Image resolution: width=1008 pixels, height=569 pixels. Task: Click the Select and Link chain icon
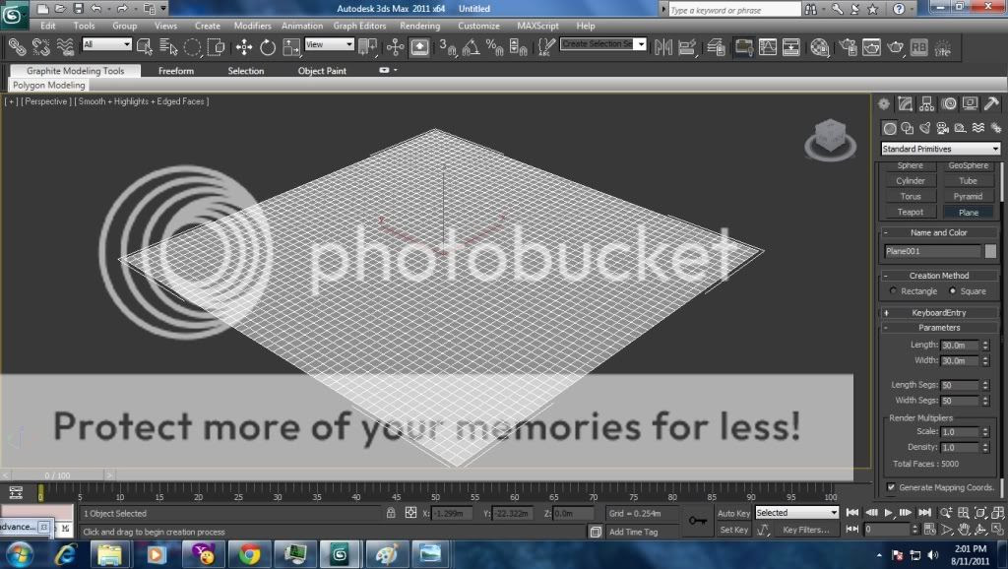click(x=17, y=47)
